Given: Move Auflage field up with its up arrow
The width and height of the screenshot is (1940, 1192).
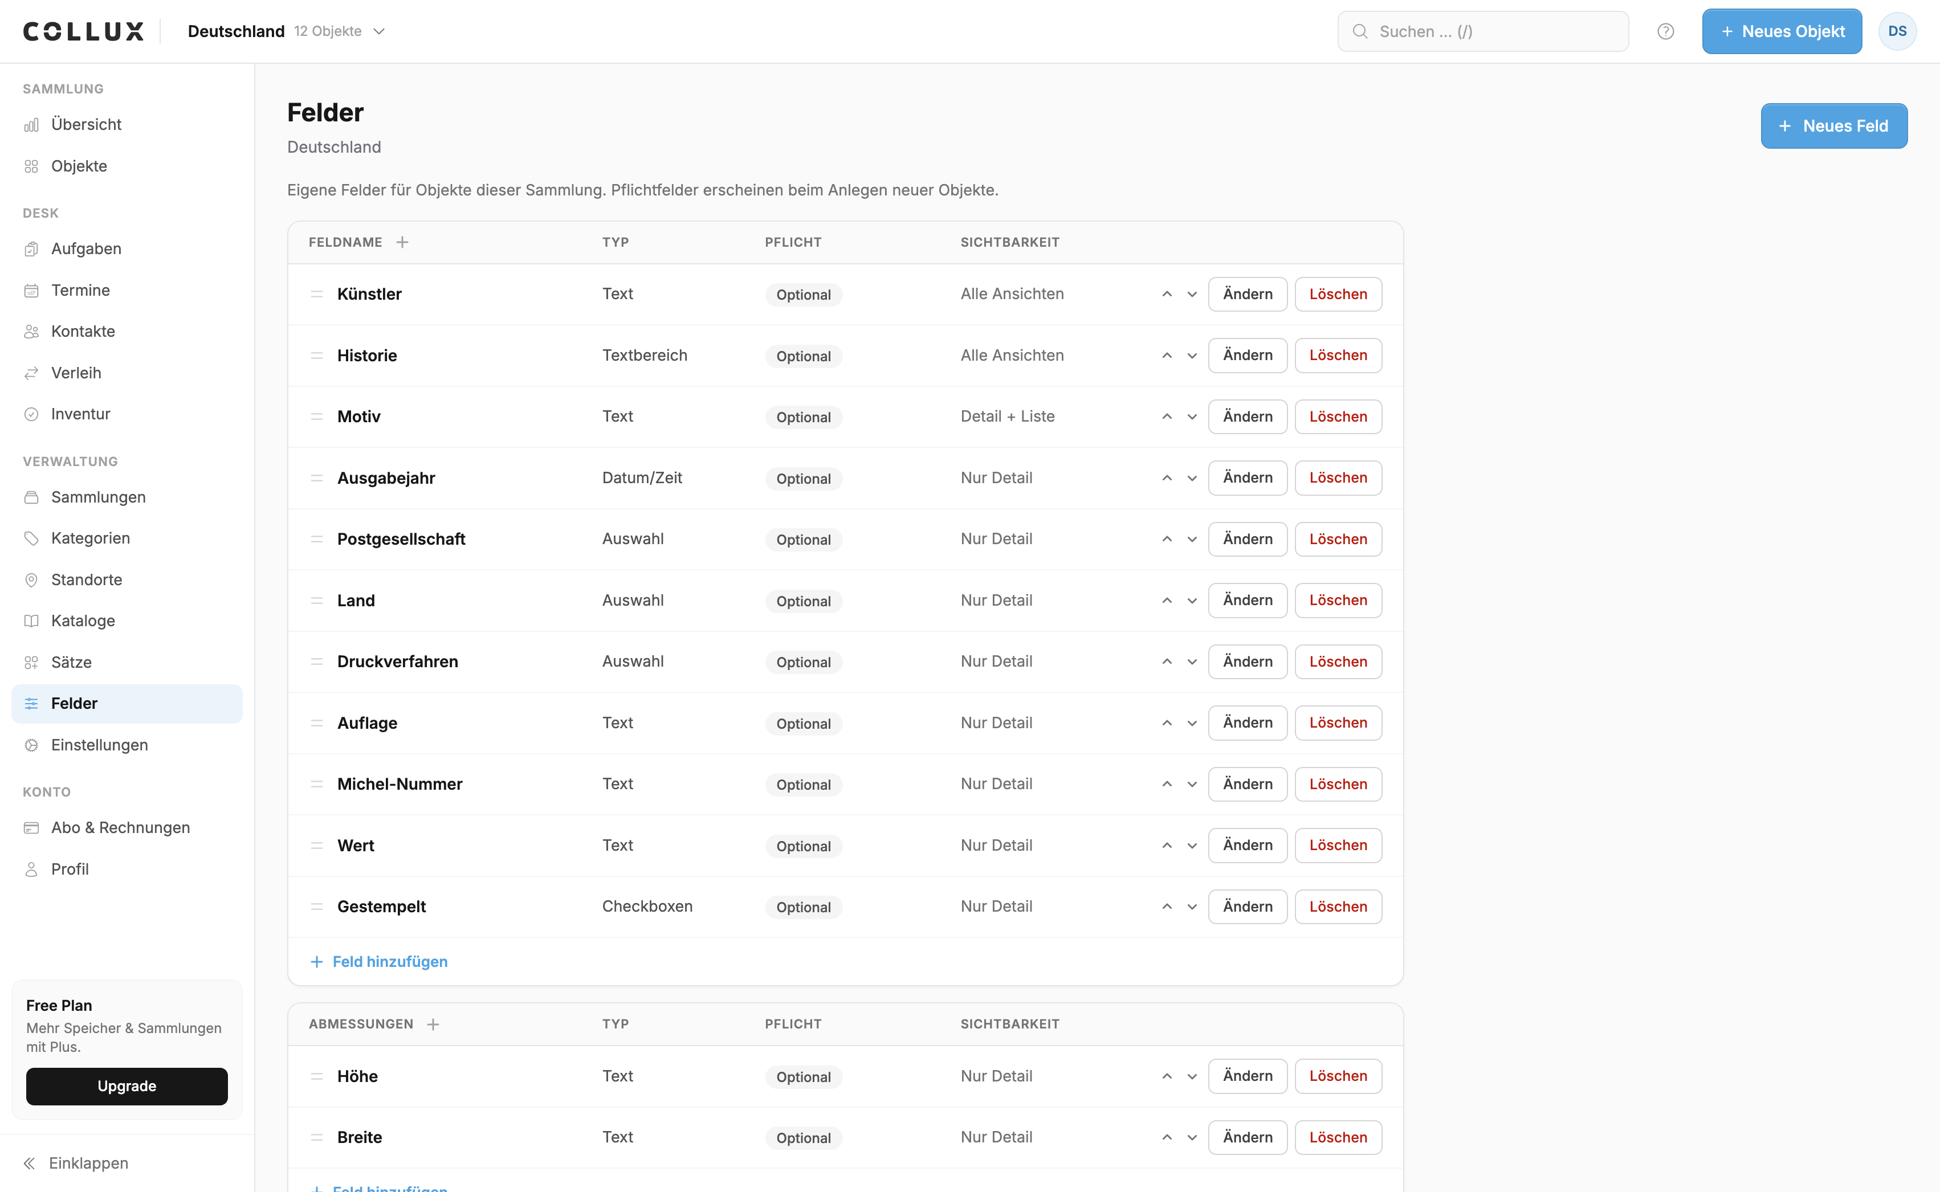Looking at the screenshot, I should tap(1167, 723).
